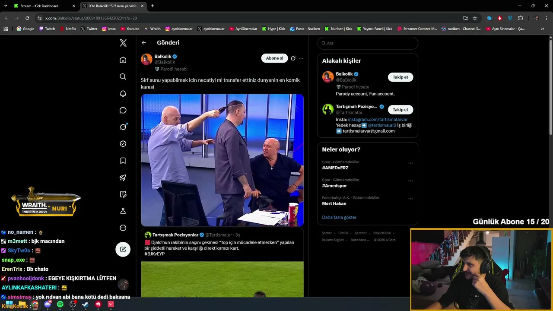Open more options for #Amedspor trend
The height and width of the screenshot is (311, 553).
pyautogui.click(x=410, y=181)
